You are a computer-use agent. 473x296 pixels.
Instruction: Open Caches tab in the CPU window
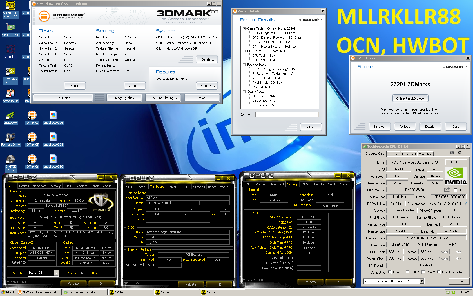pyautogui.click(x=24, y=186)
